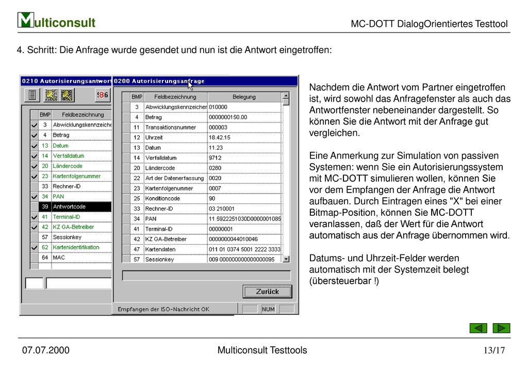Click the first yellow key icon in the 0210 toolbar
Viewport: 528px width, 366px height.
[x=52, y=96]
